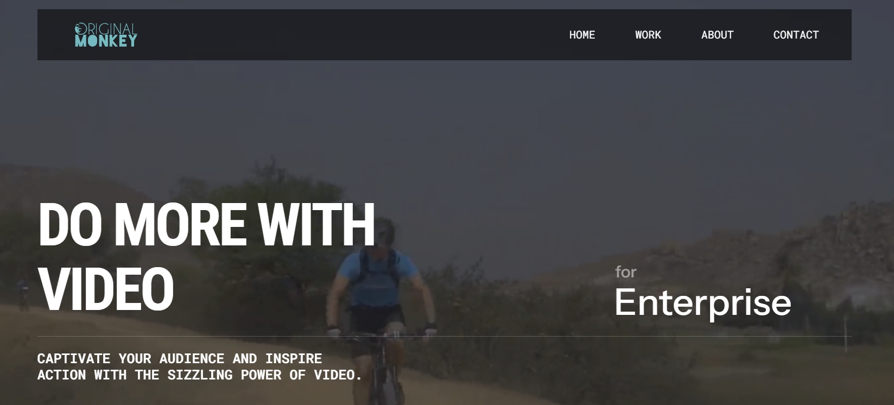Click the rotating word Enterprise

tap(702, 303)
